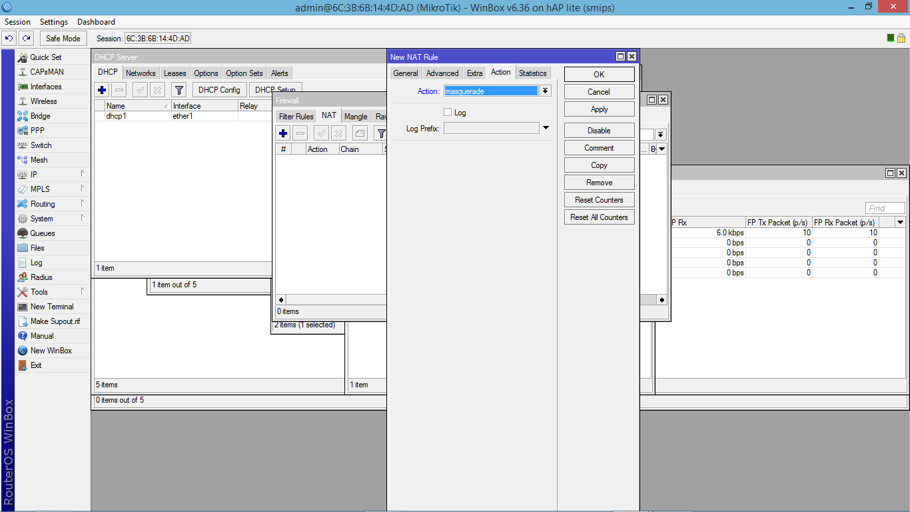Enable the Log checkbox in NAT Rule
The height and width of the screenshot is (512, 910).
pos(448,113)
